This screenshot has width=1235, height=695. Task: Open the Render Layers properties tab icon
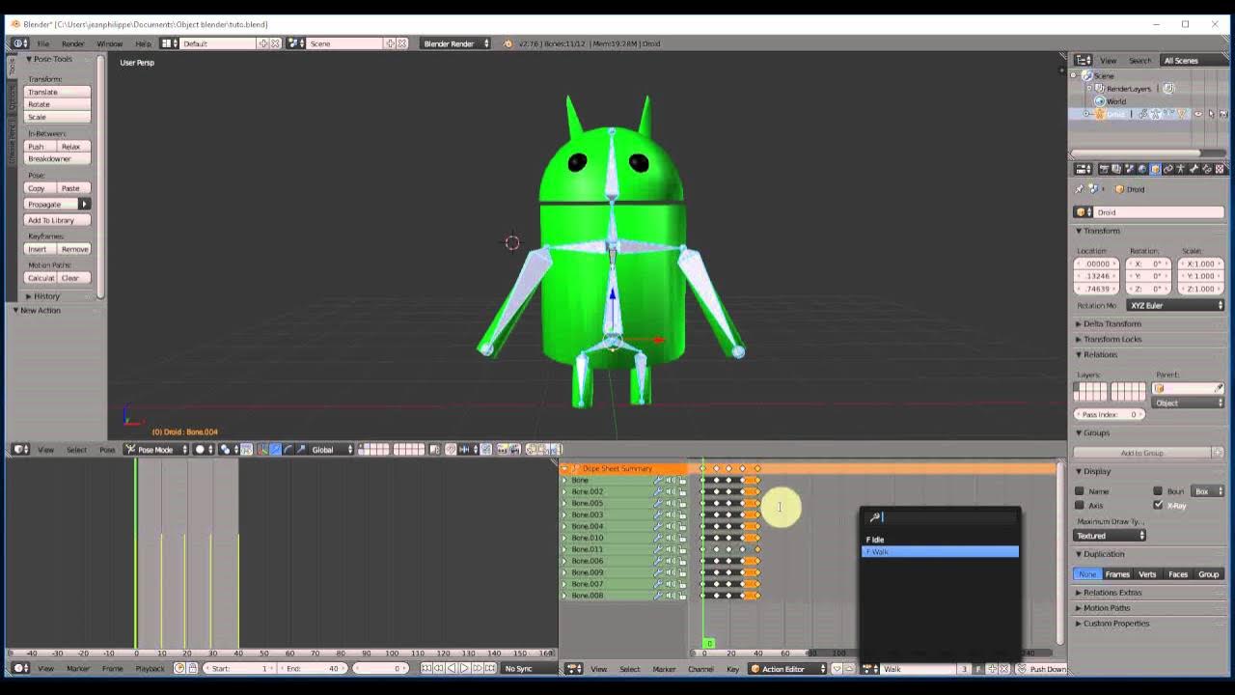(1115, 169)
